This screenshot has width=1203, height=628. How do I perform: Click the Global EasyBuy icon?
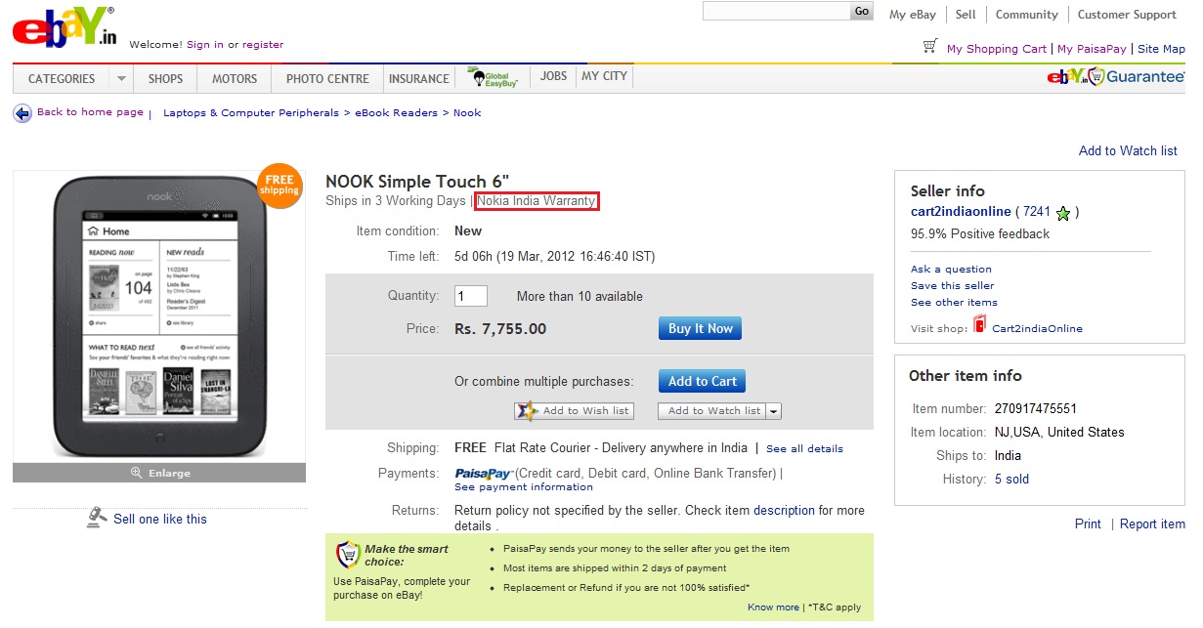click(x=494, y=77)
